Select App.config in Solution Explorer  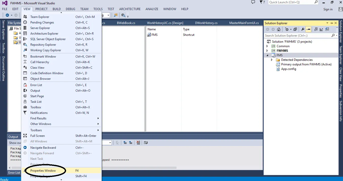coord(289,69)
